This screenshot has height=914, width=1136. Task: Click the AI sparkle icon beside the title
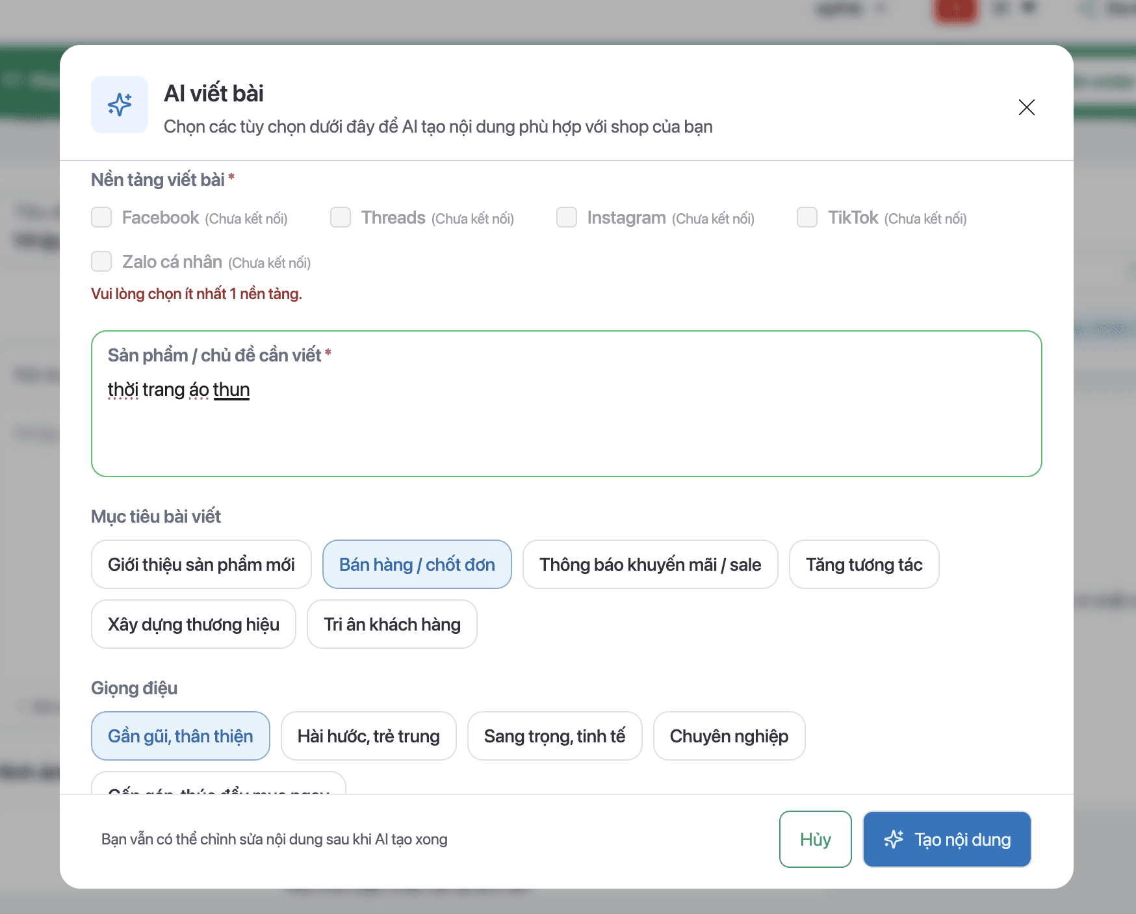point(120,105)
